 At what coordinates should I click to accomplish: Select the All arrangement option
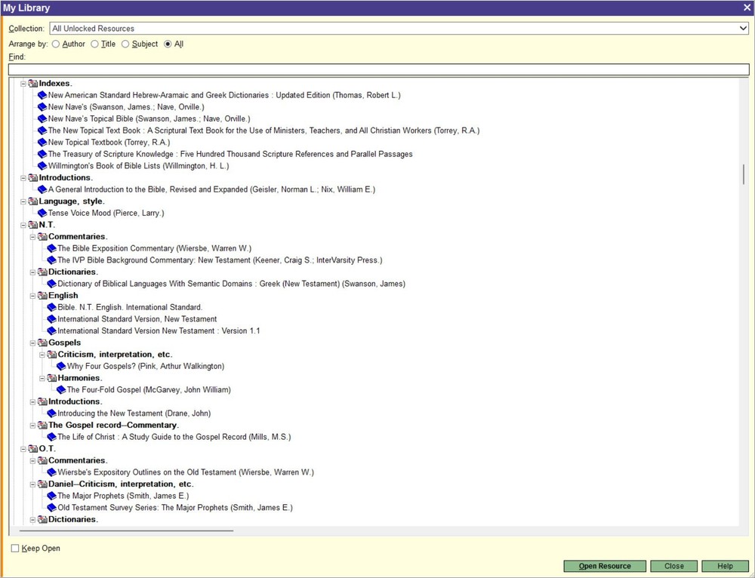[x=168, y=45]
